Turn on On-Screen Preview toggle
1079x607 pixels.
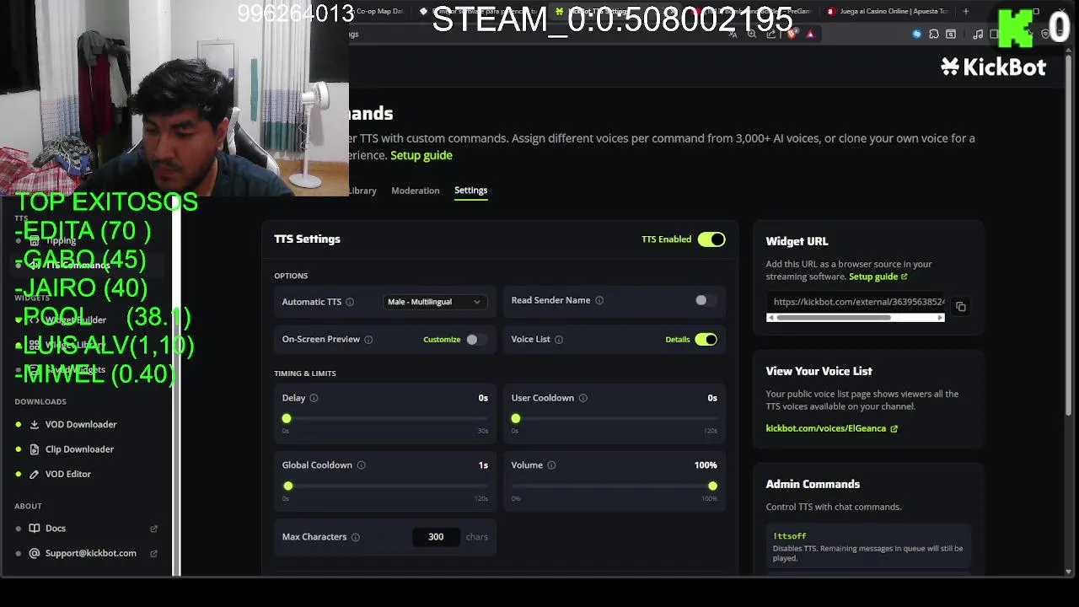476,340
